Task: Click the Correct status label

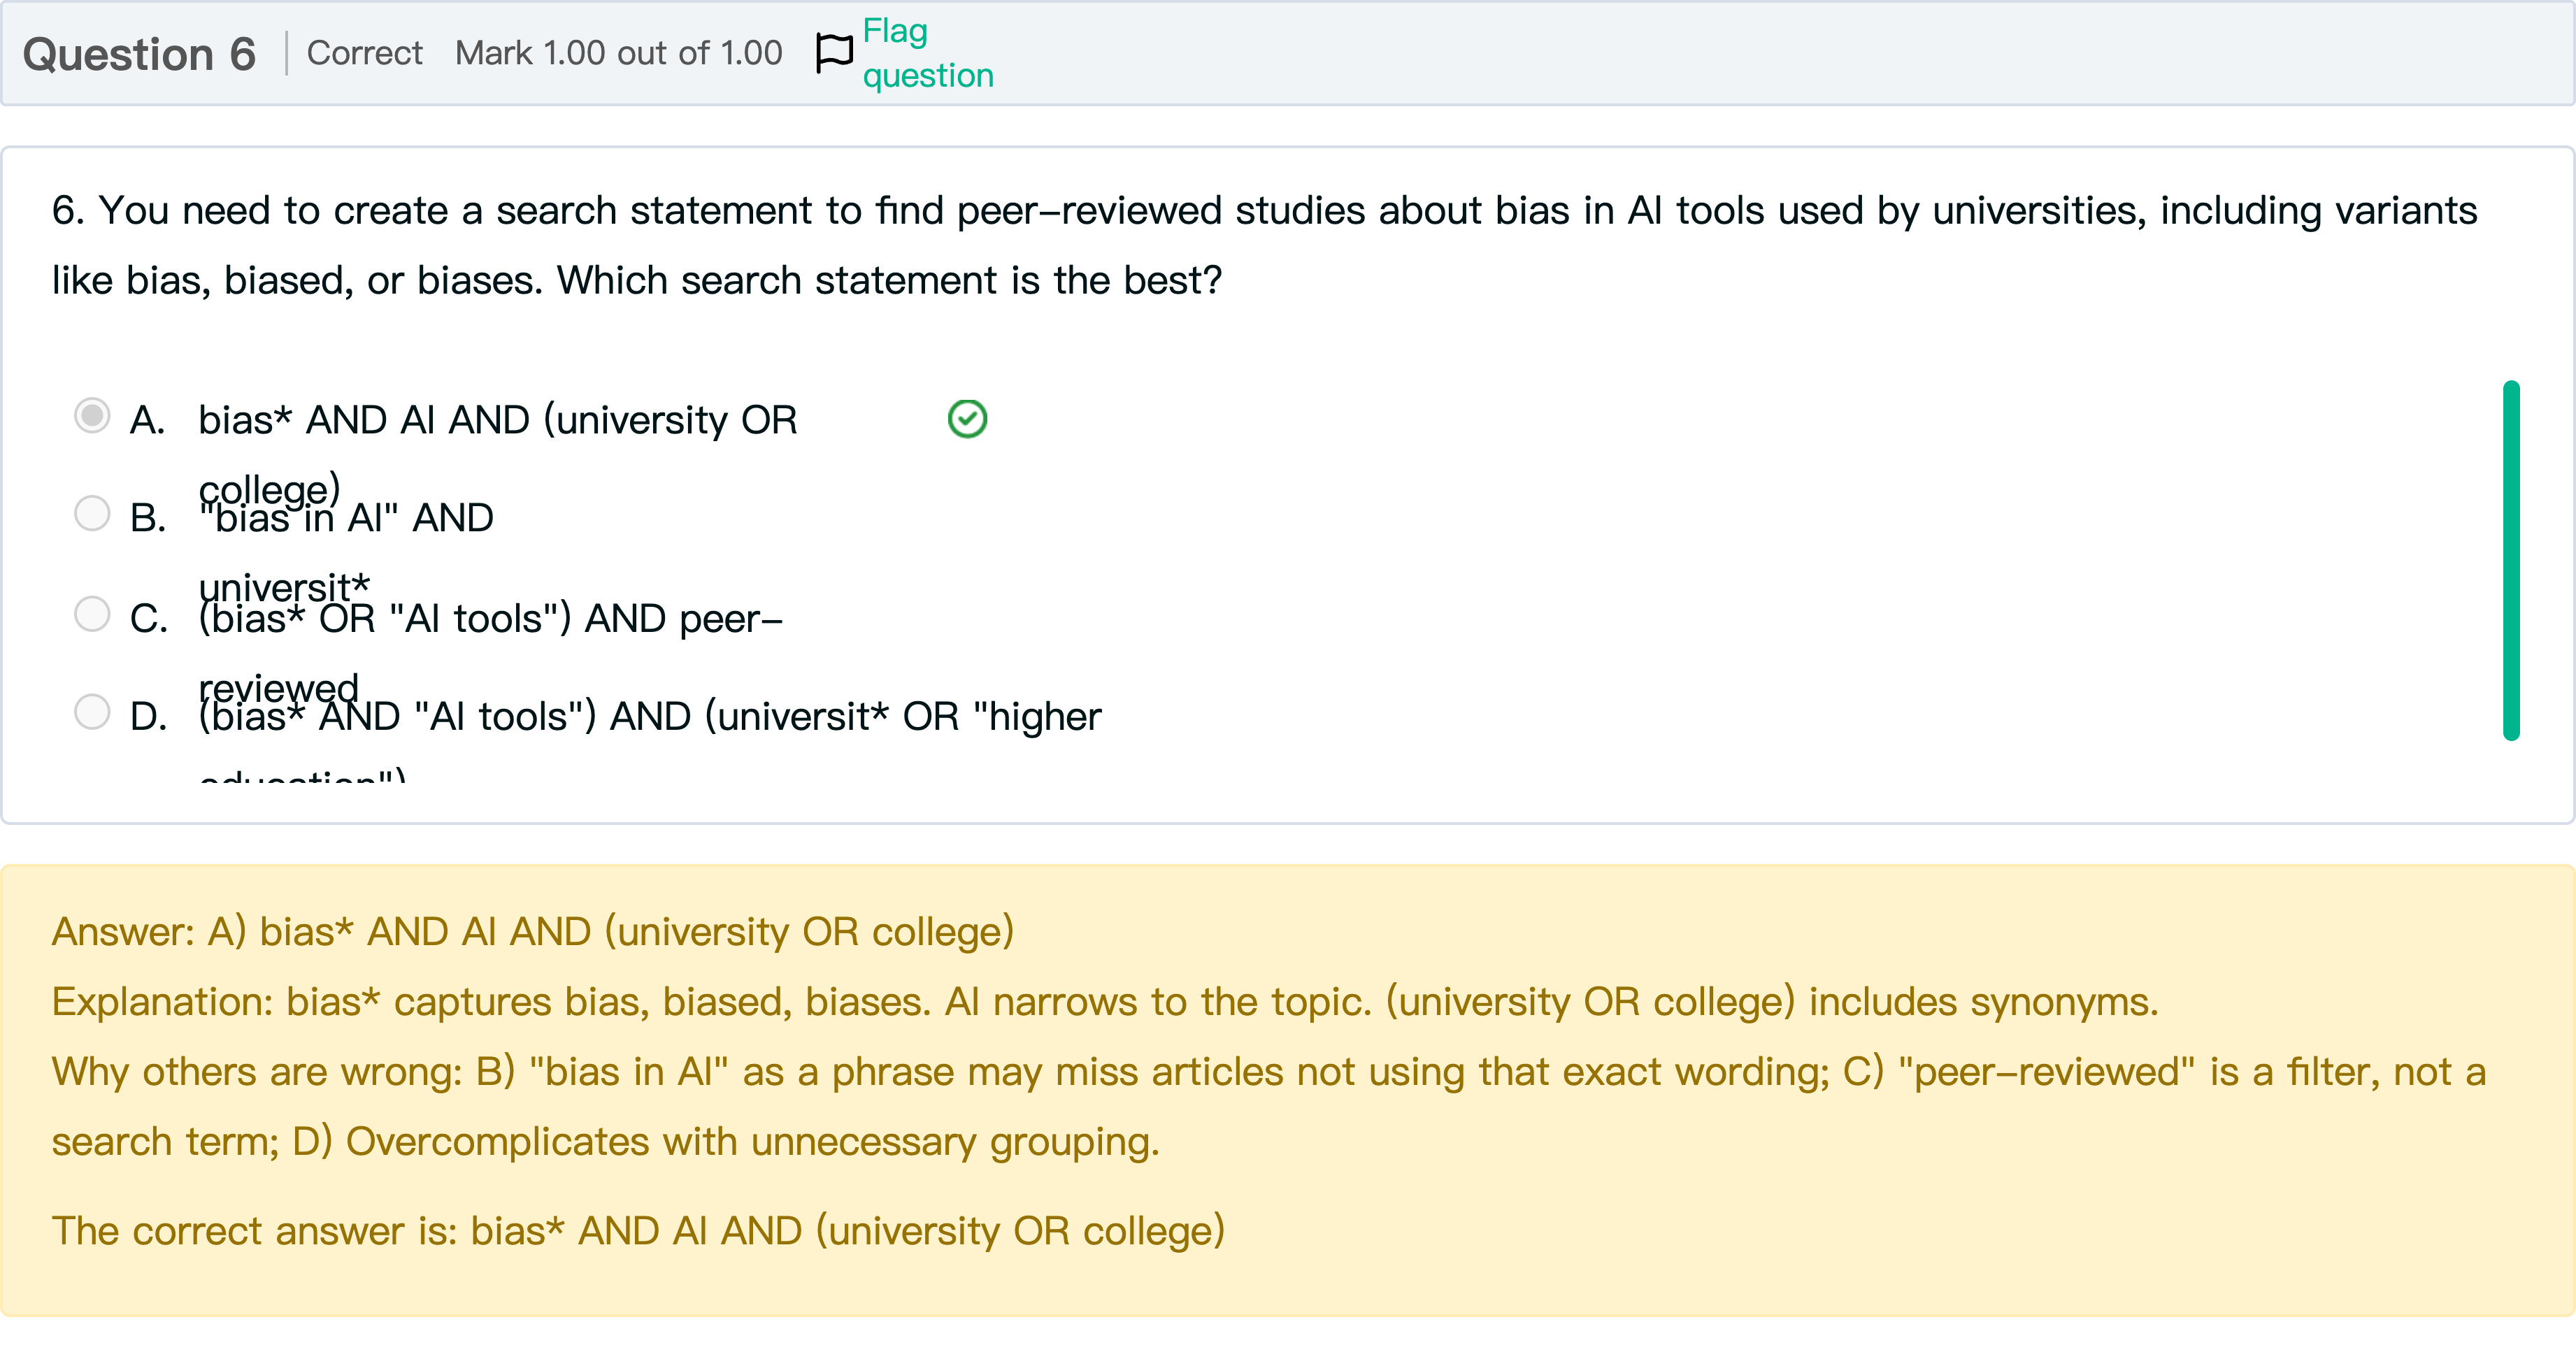Action: click(364, 53)
